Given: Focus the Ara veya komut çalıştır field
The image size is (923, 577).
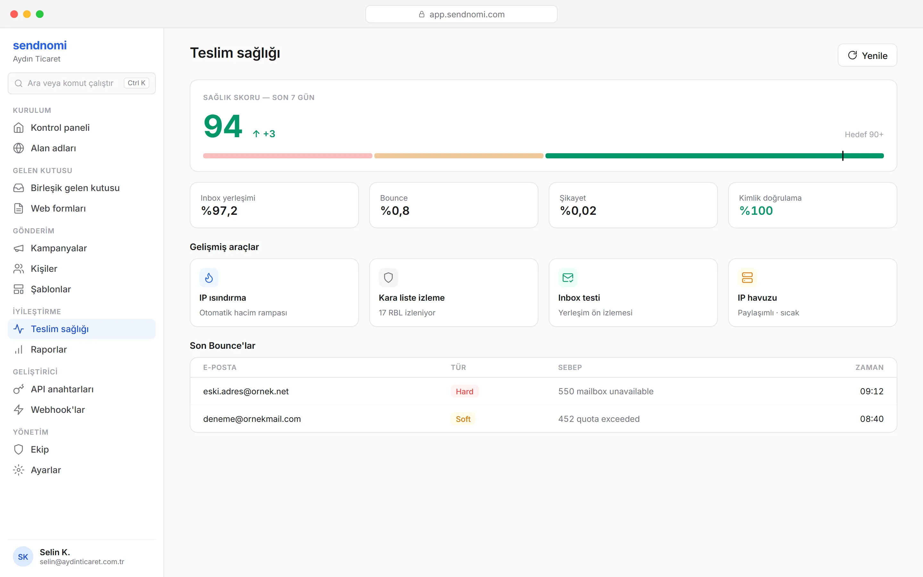Looking at the screenshot, I should [x=82, y=83].
